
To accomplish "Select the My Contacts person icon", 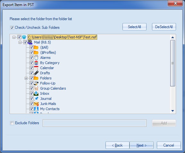I will [36, 109].
